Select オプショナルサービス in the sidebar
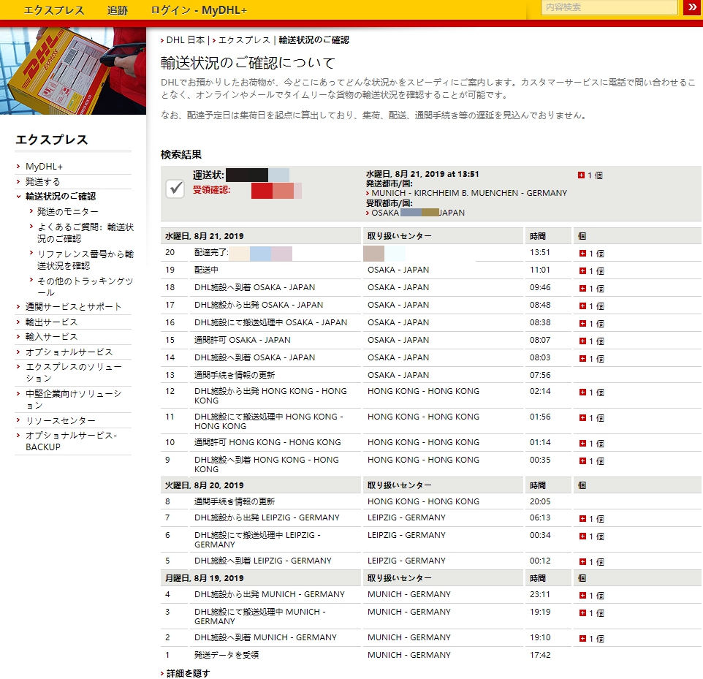This screenshot has width=703, height=679. click(69, 352)
